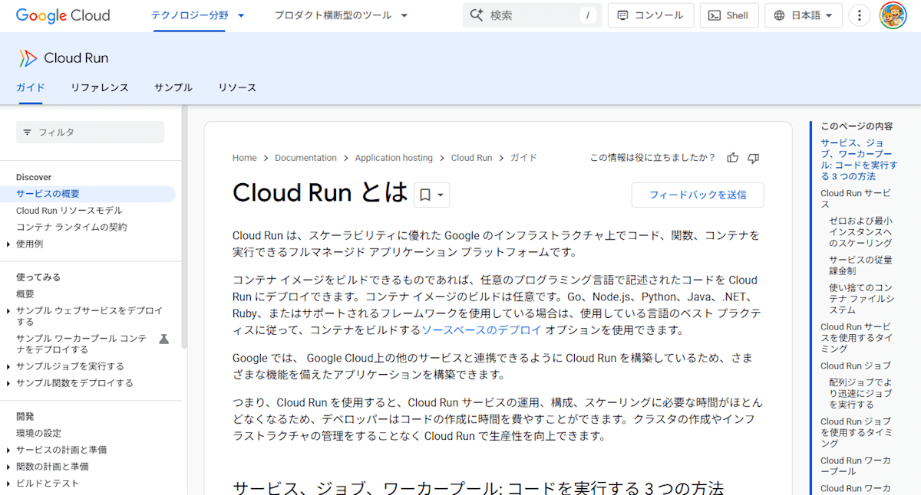Viewport: 921px width, 495px height.
Task: Switch to the サンプル tab
Action: pyautogui.click(x=173, y=87)
